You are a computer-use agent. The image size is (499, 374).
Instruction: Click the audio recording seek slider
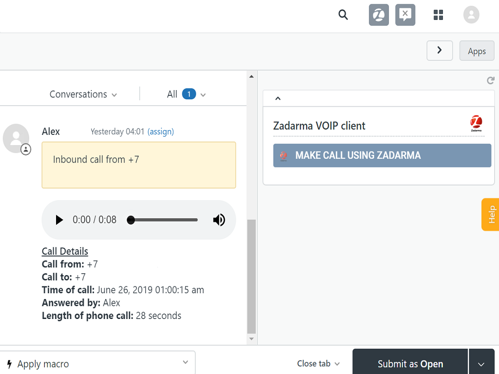[164, 220]
